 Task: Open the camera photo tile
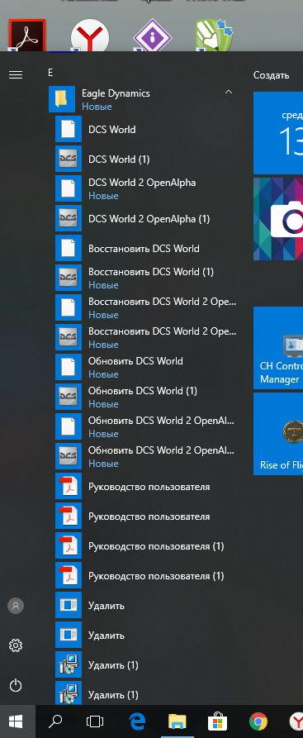(278, 219)
